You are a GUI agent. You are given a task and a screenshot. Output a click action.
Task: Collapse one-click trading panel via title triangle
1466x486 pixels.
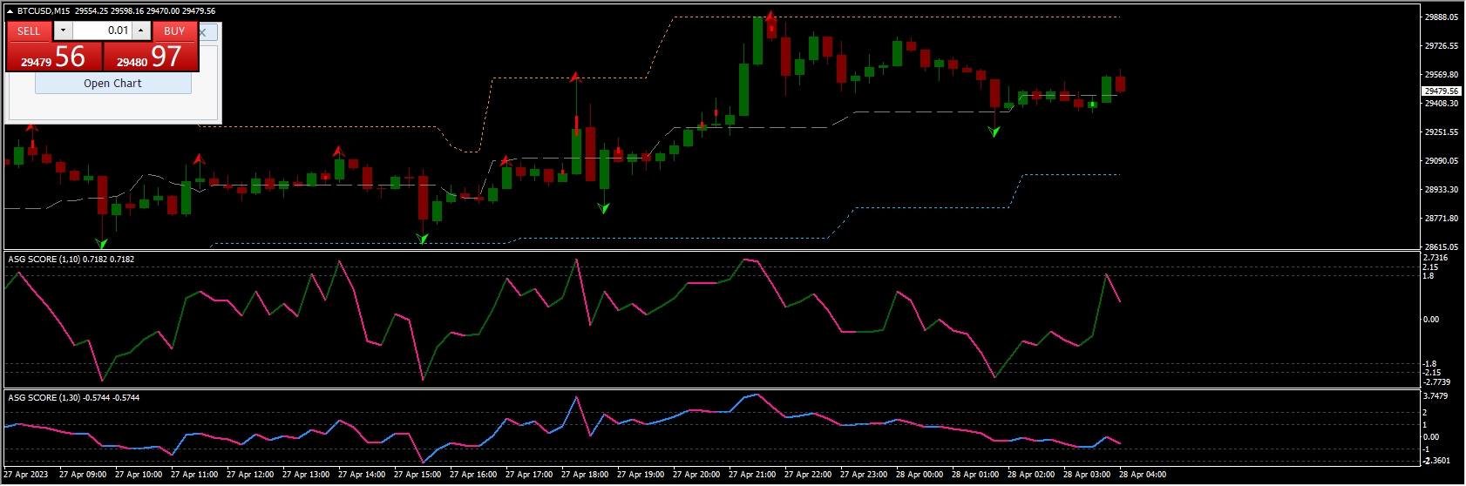[x=10, y=11]
